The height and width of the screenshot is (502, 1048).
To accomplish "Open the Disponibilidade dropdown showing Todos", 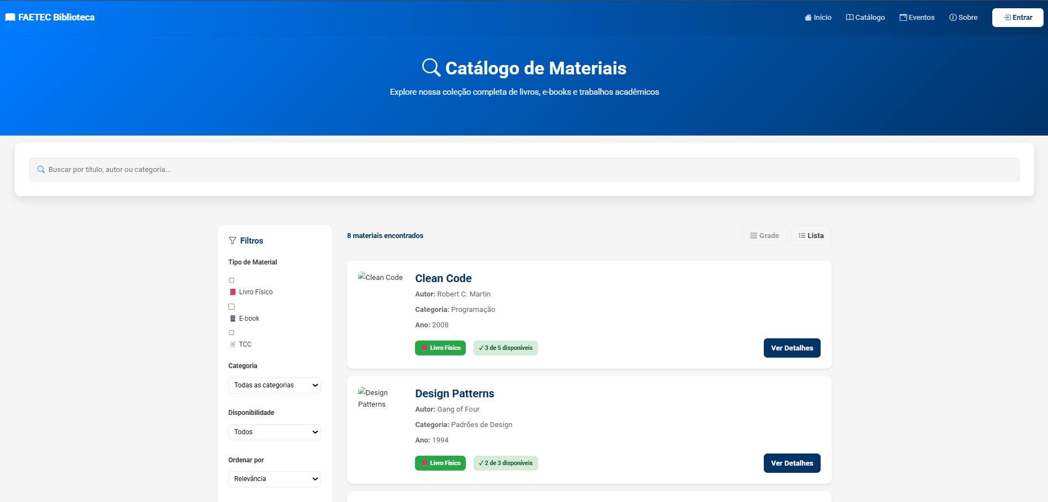I will click(x=274, y=432).
